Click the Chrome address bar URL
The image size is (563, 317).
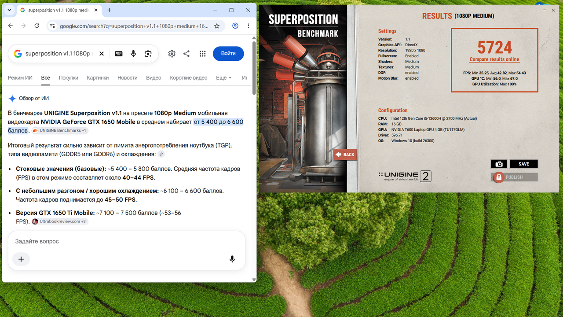point(134,26)
